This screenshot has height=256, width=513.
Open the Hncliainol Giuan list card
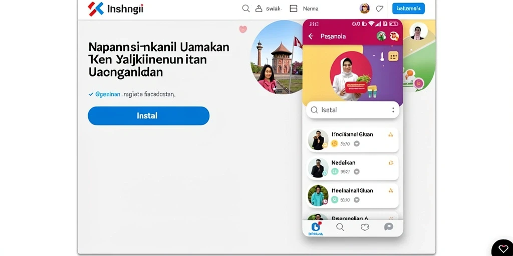coord(353,139)
